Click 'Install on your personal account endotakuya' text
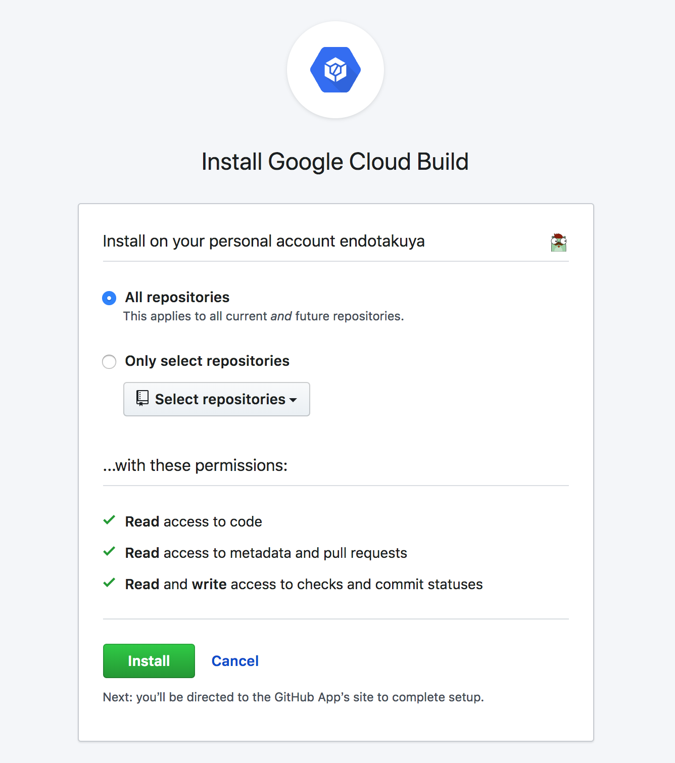Viewport: 675px width, 763px height. (x=264, y=242)
